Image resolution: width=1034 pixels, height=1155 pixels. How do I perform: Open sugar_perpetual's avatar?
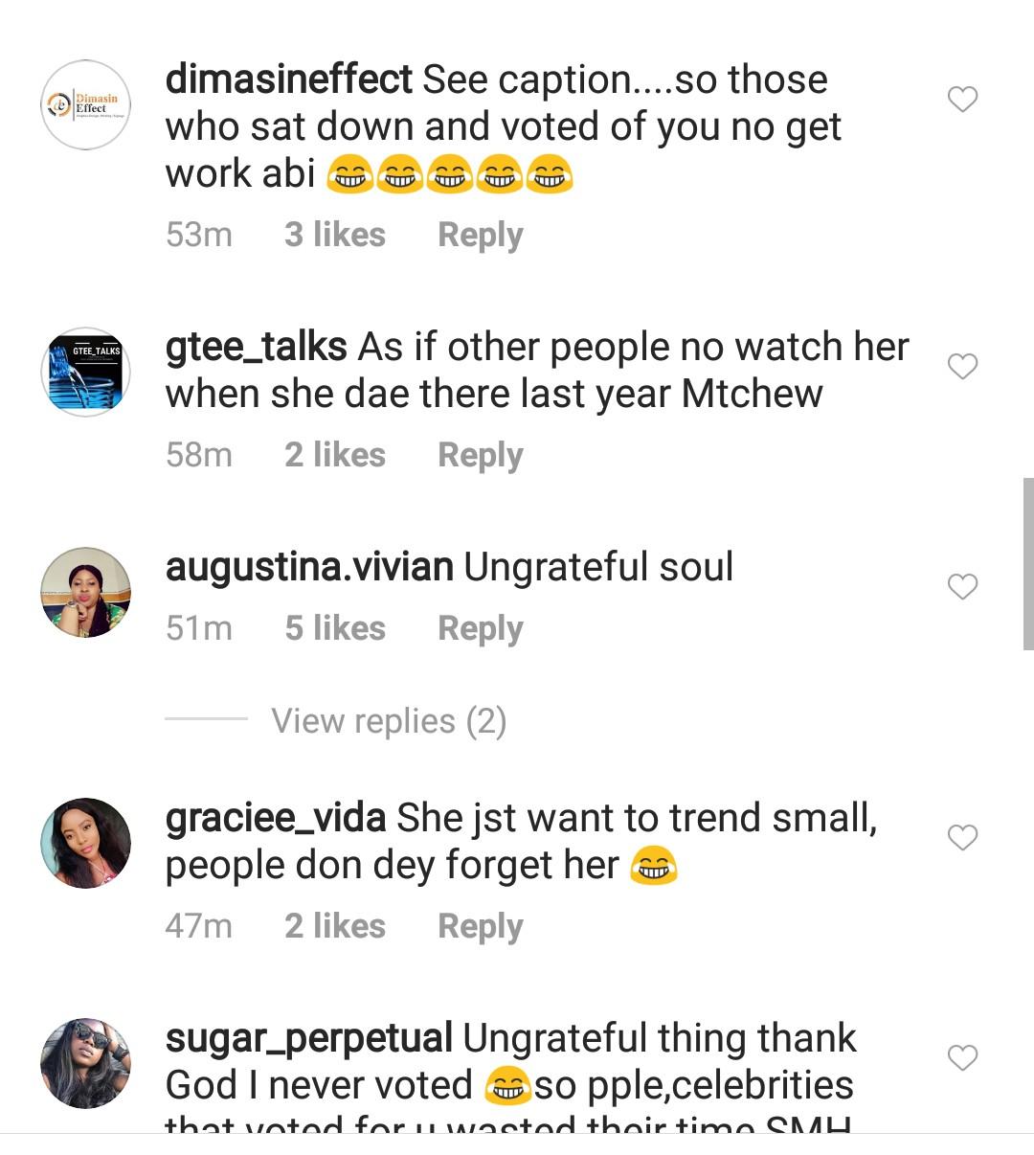point(86,1063)
